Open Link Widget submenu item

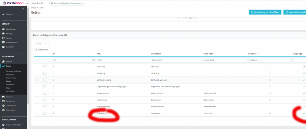(10, 91)
